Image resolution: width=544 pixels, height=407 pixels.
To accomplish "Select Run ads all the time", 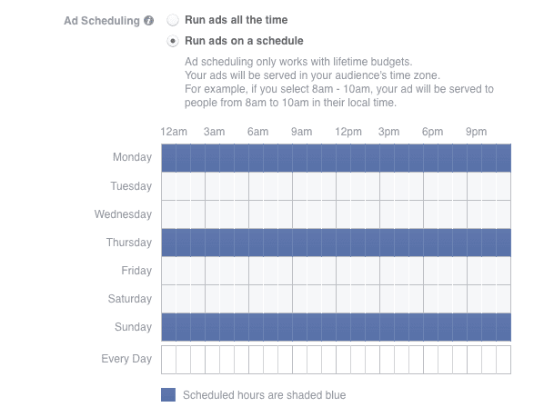I will [x=173, y=20].
